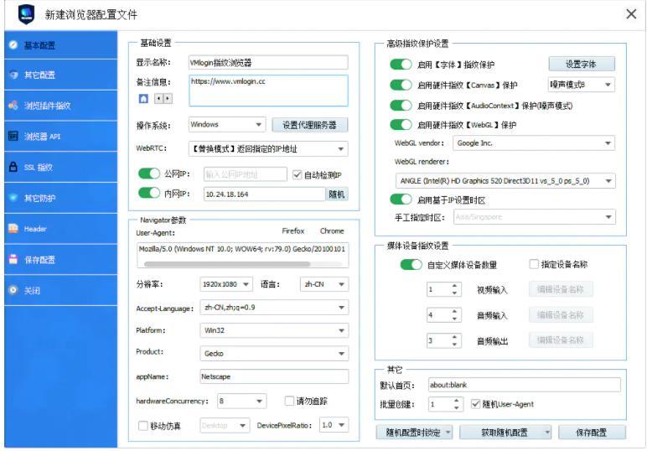This screenshot has width=647, height=451.
Task: Open the WebGL renderer dropdown
Action: coord(505,181)
